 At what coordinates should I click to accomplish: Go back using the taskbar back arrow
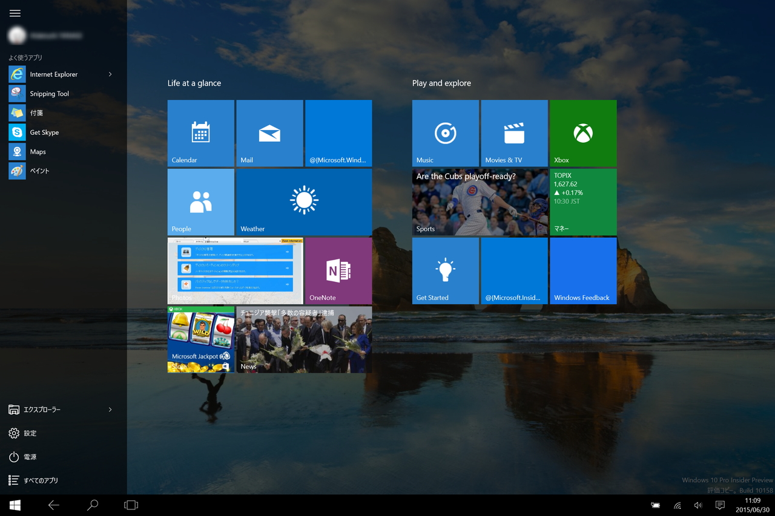[54, 505]
